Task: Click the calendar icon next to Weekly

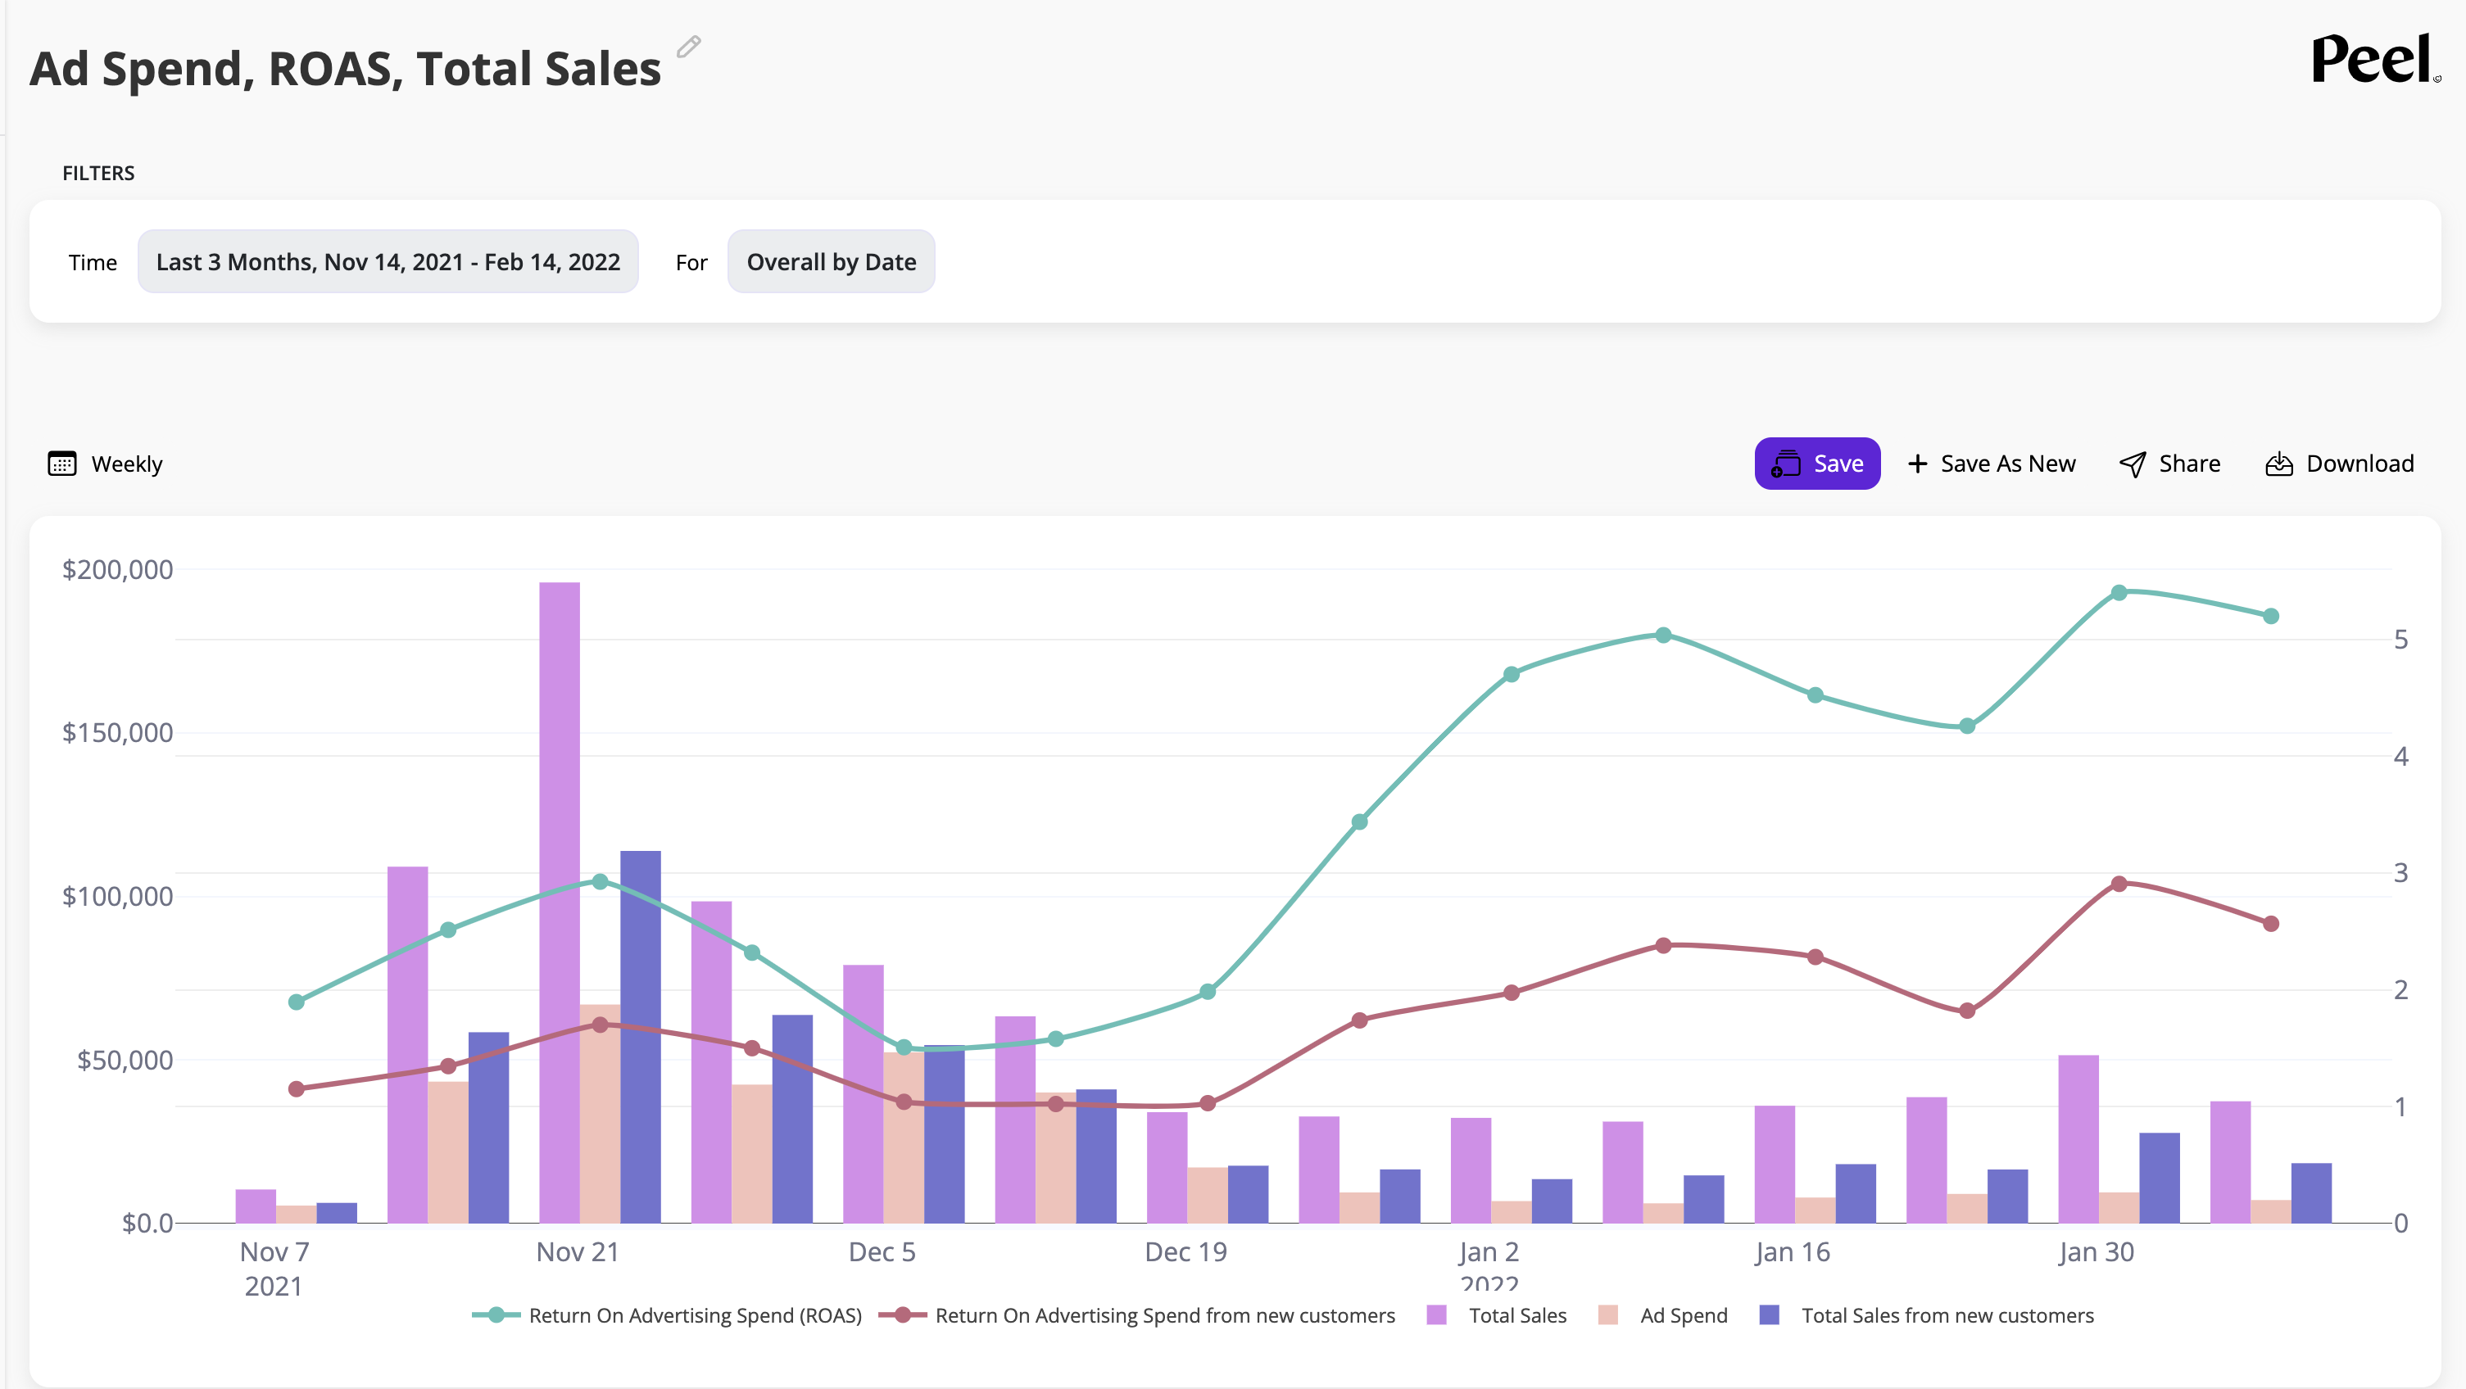Action: pyautogui.click(x=62, y=464)
